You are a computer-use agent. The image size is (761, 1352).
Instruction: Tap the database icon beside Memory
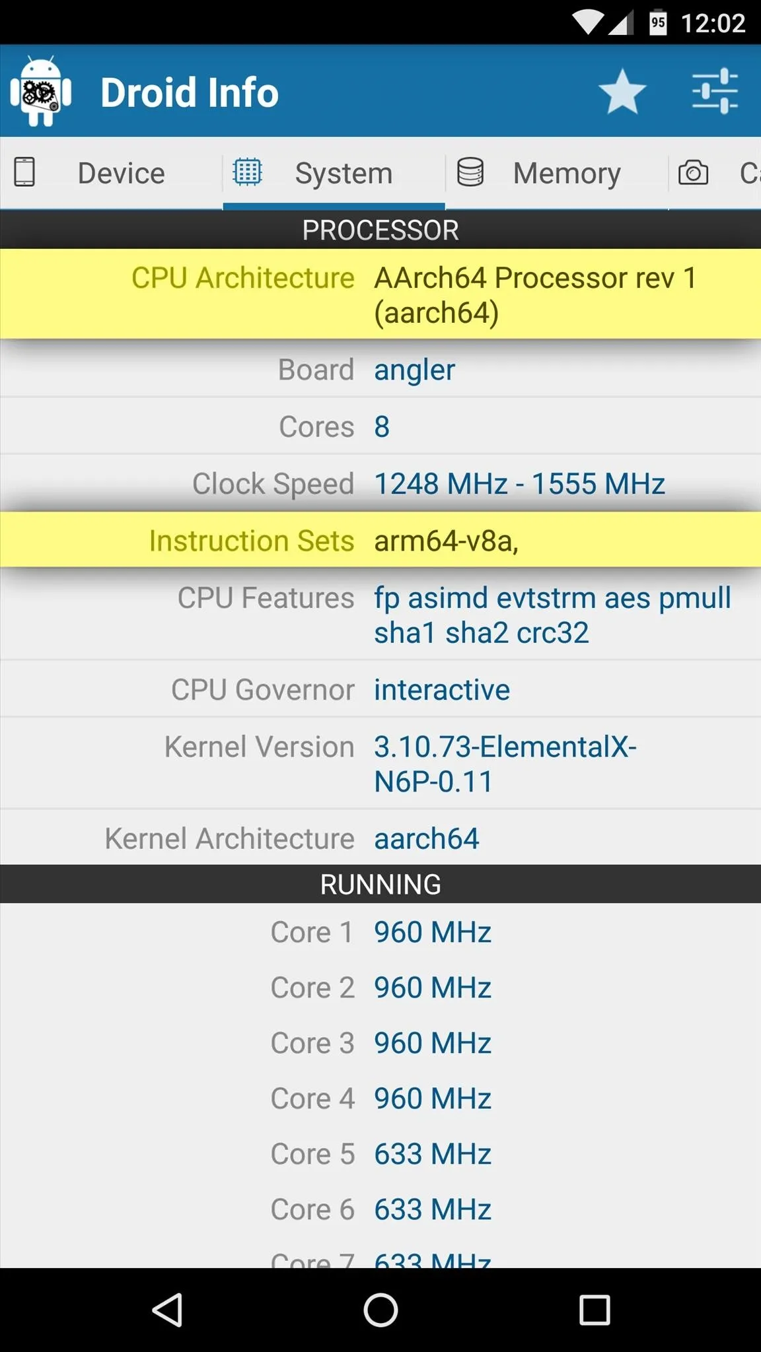470,172
